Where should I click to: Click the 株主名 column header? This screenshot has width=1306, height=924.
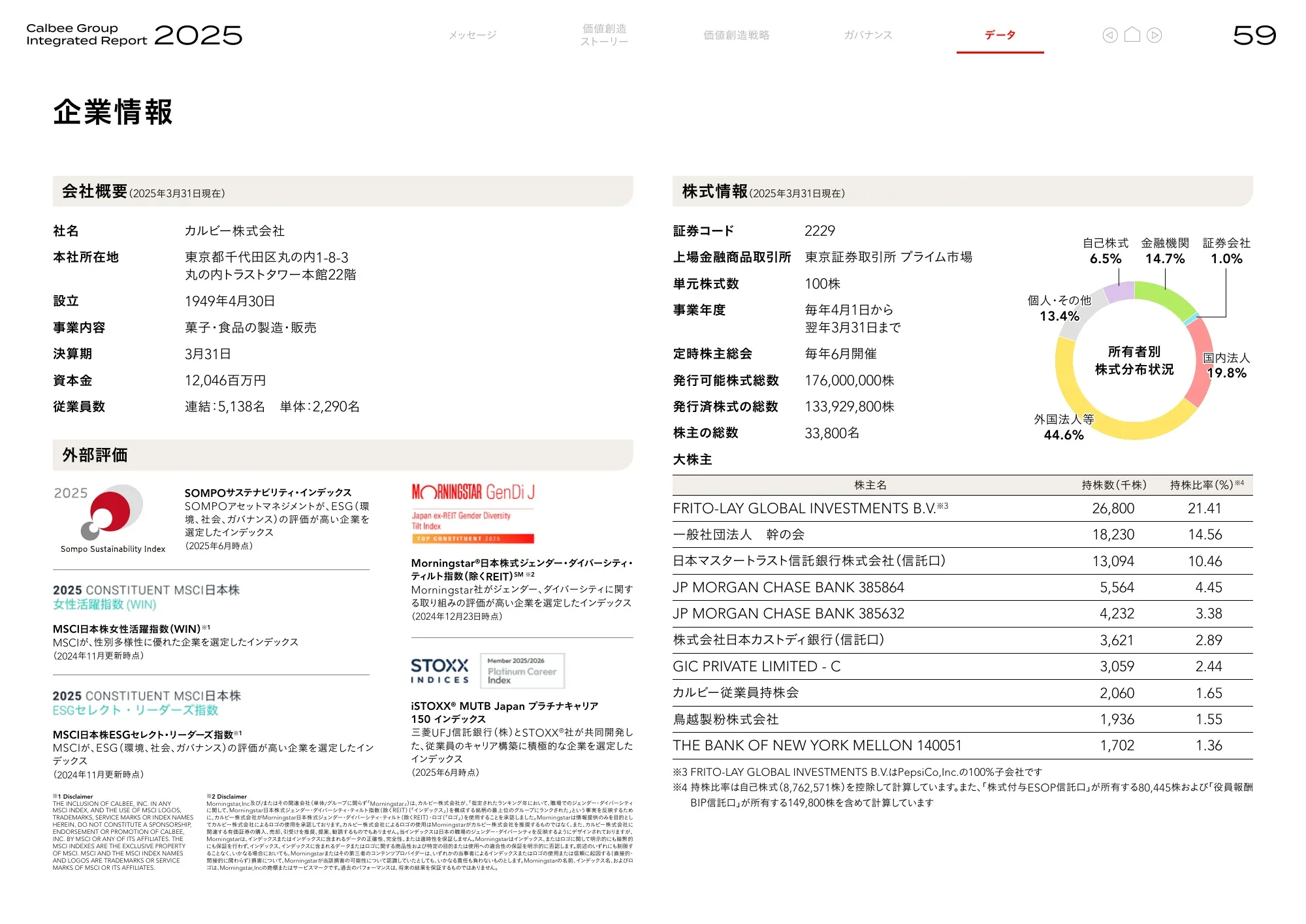coord(870,485)
